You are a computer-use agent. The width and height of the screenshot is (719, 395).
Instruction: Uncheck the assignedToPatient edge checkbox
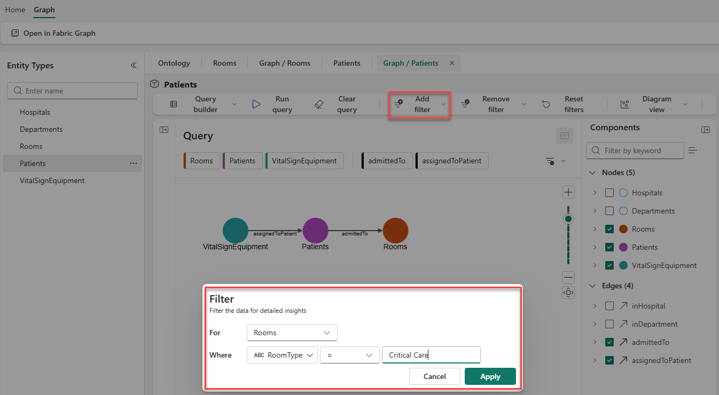tap(609, 360)
